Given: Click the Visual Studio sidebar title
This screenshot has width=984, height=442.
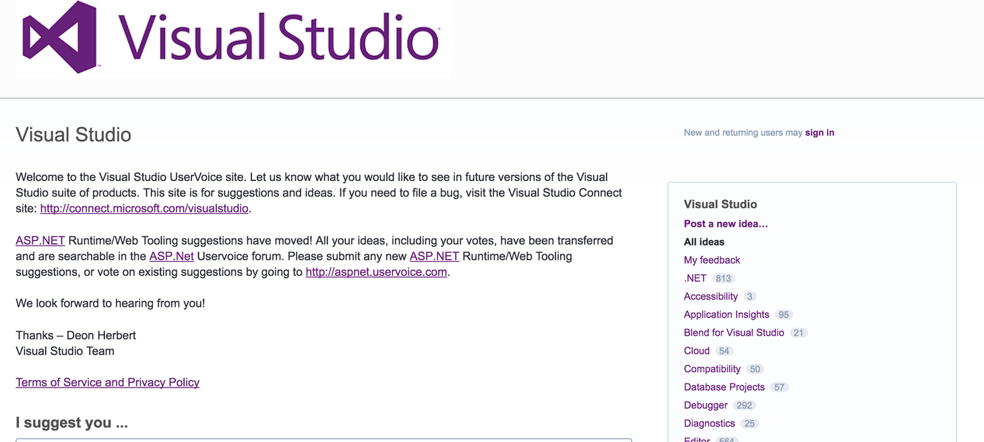Looking at the screenshot, I should click(720, 204).
